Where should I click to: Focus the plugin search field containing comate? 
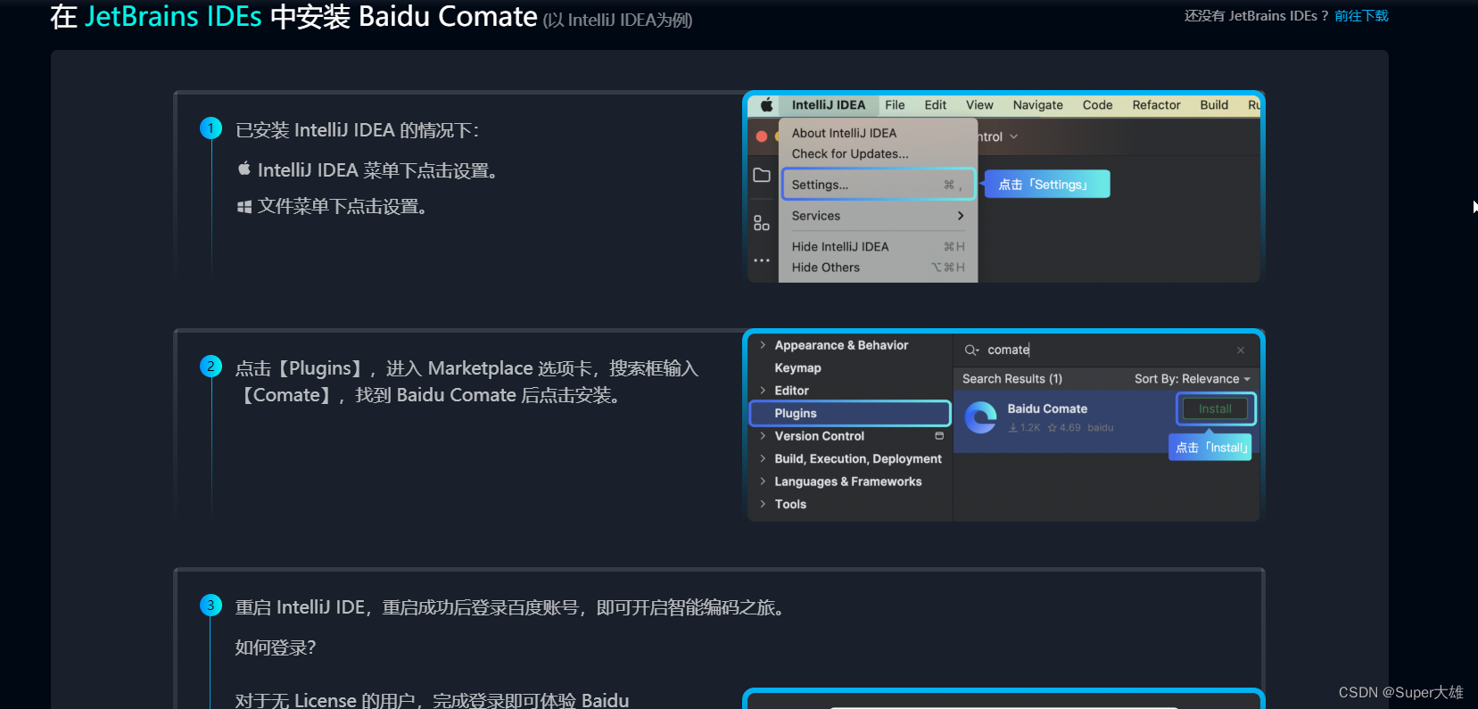(1106, 350)
